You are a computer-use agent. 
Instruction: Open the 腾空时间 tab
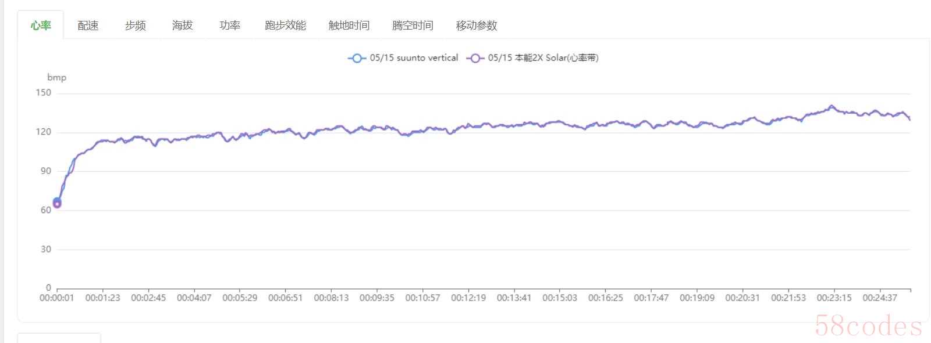(x=413, y=26)
